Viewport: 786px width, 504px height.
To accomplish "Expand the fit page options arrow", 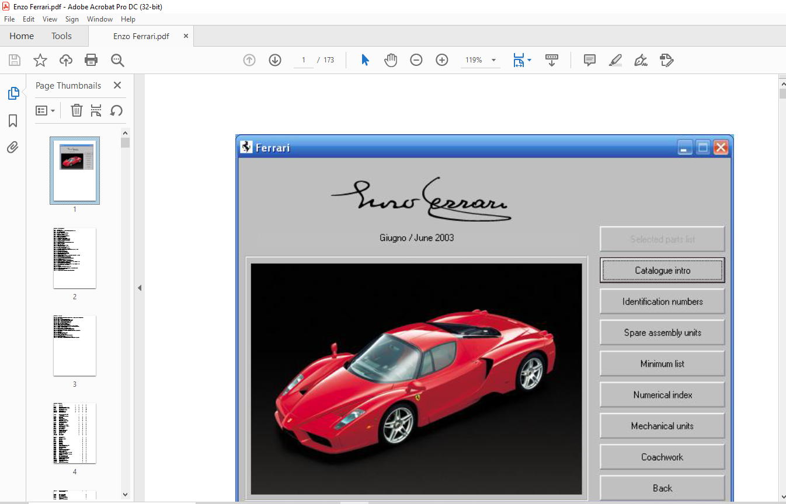I will [529, 60].
